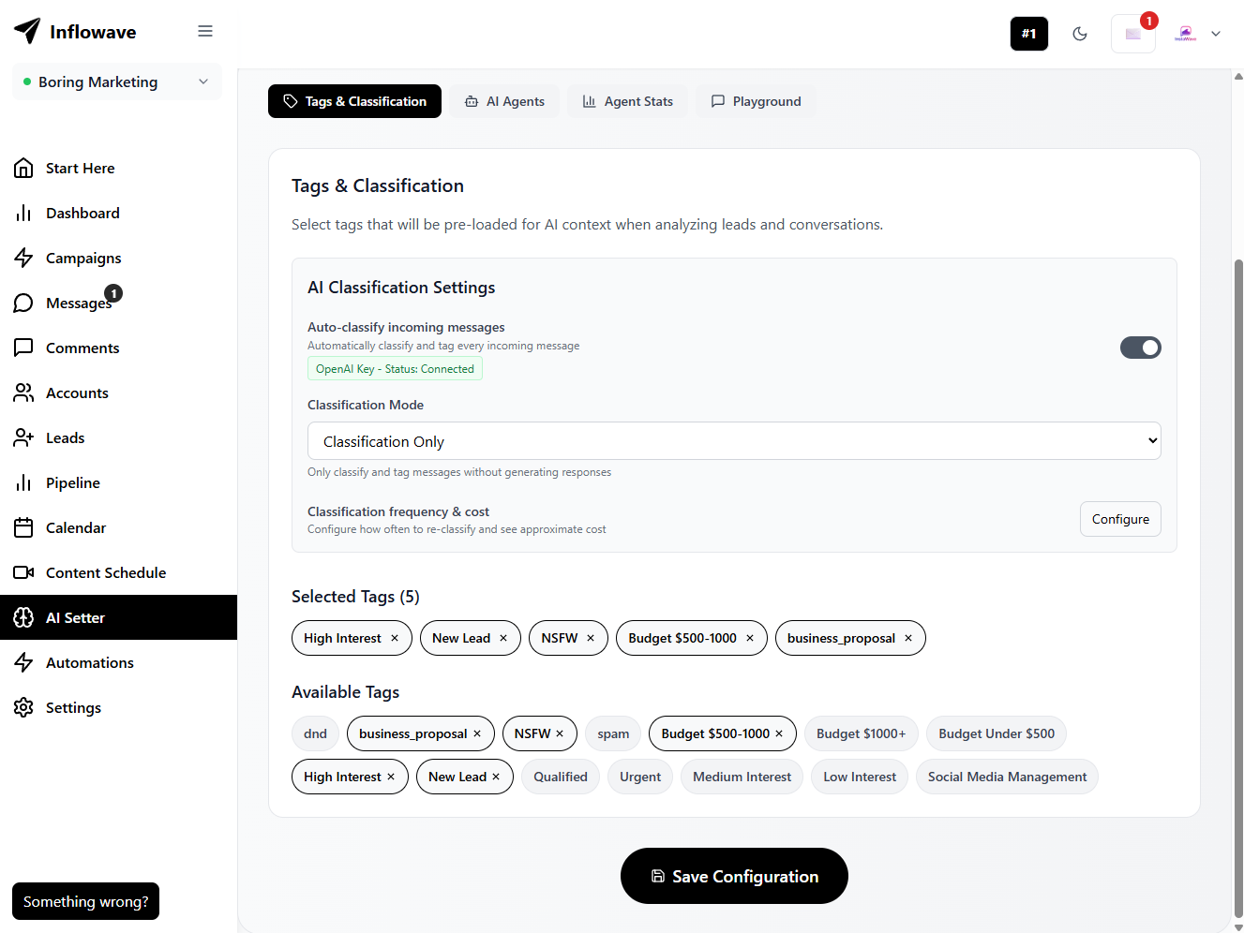Open the notifications icon with red badge

(x=1132, y=34)
